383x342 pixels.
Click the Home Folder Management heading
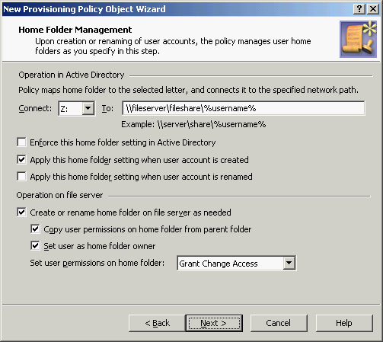click(75, 30)
